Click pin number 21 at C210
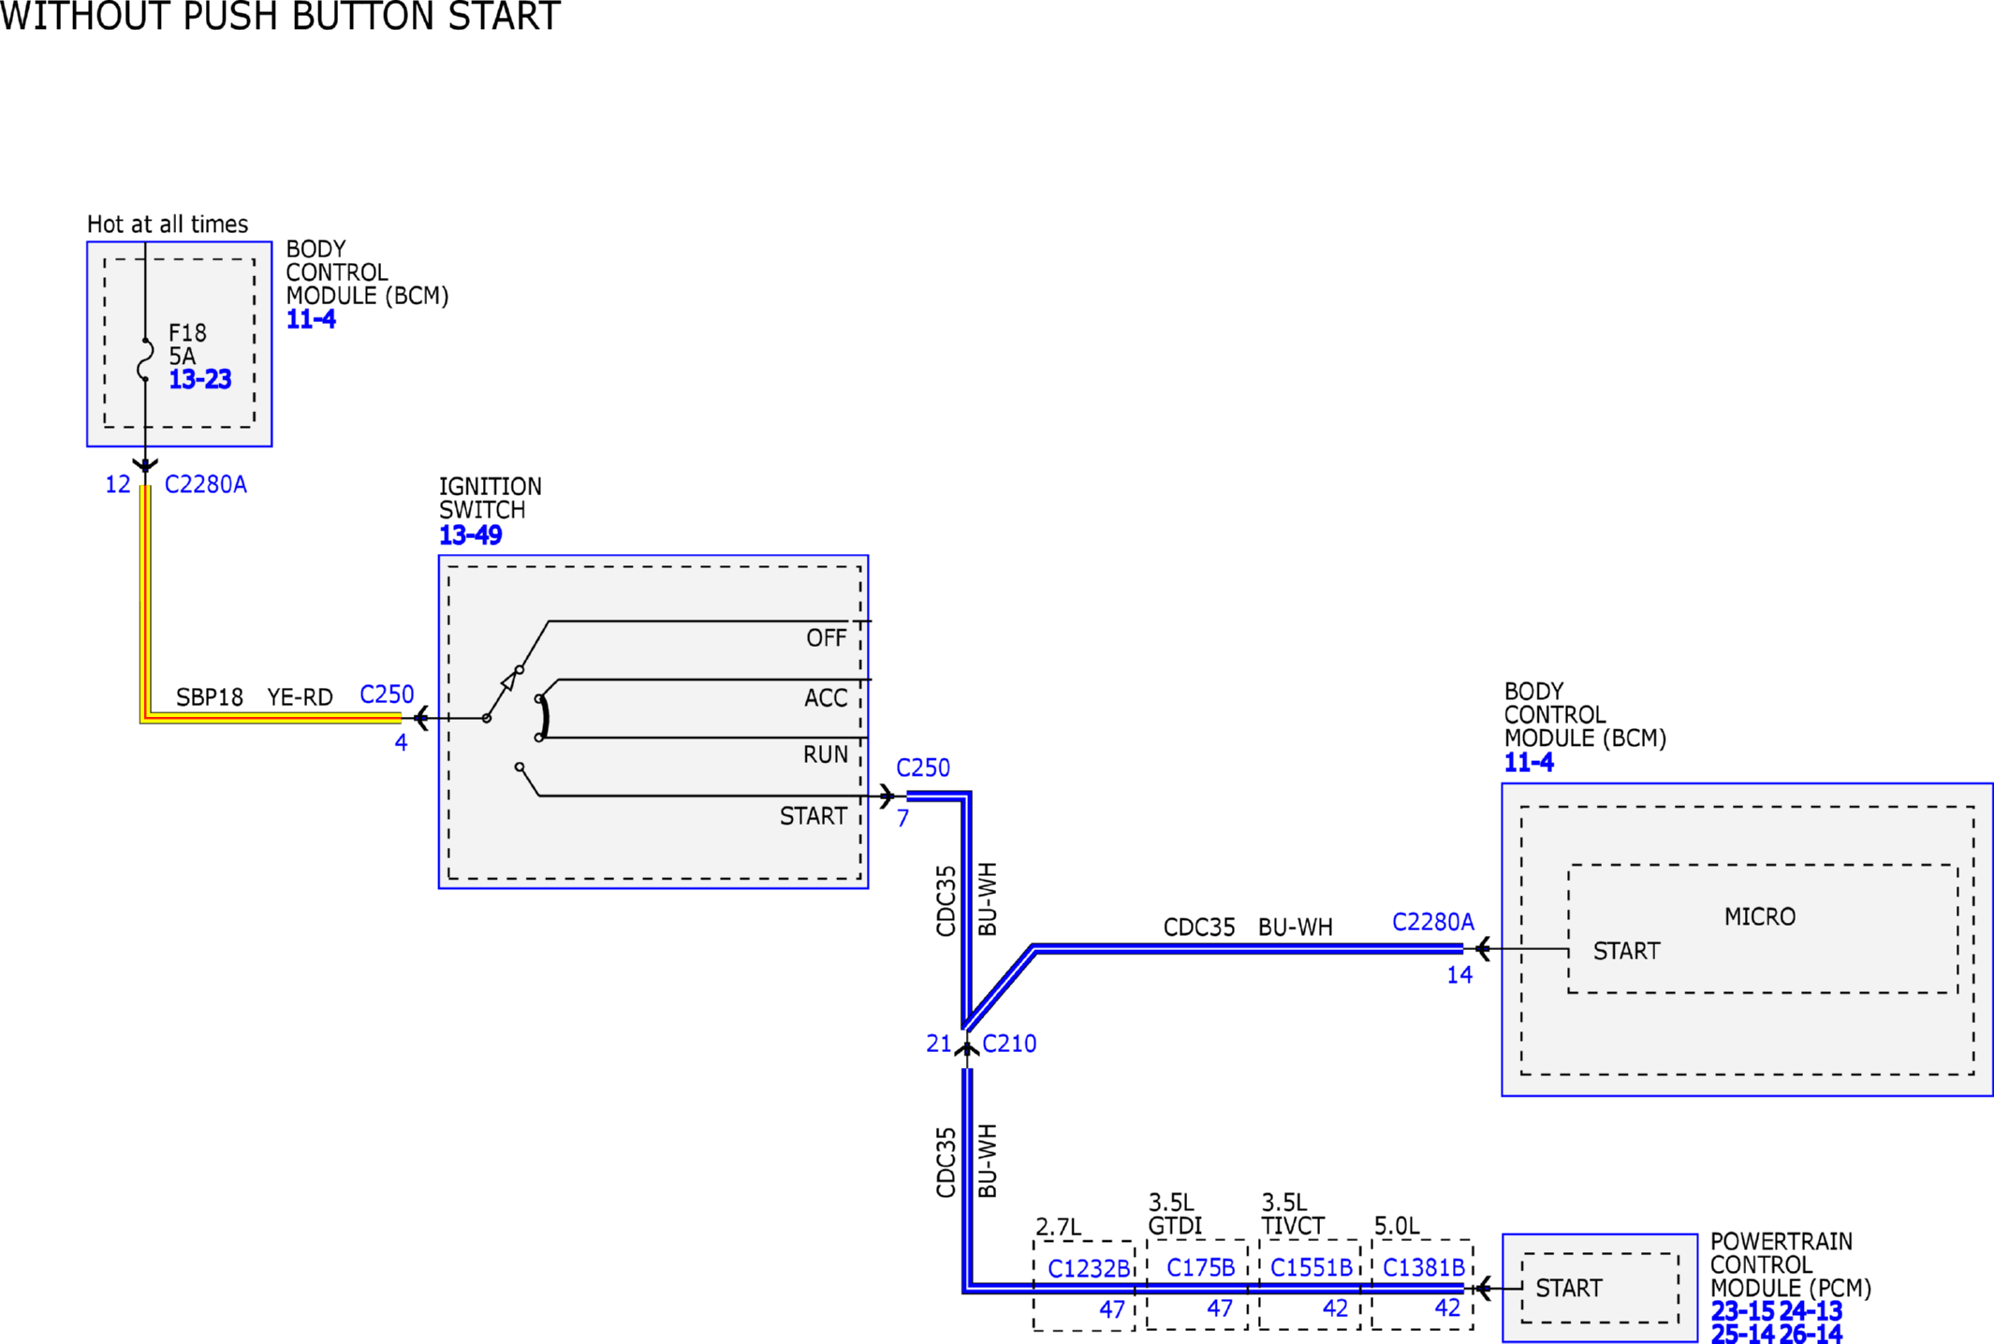This screenshot has height=1344, width=1994. coord(939,1044)
